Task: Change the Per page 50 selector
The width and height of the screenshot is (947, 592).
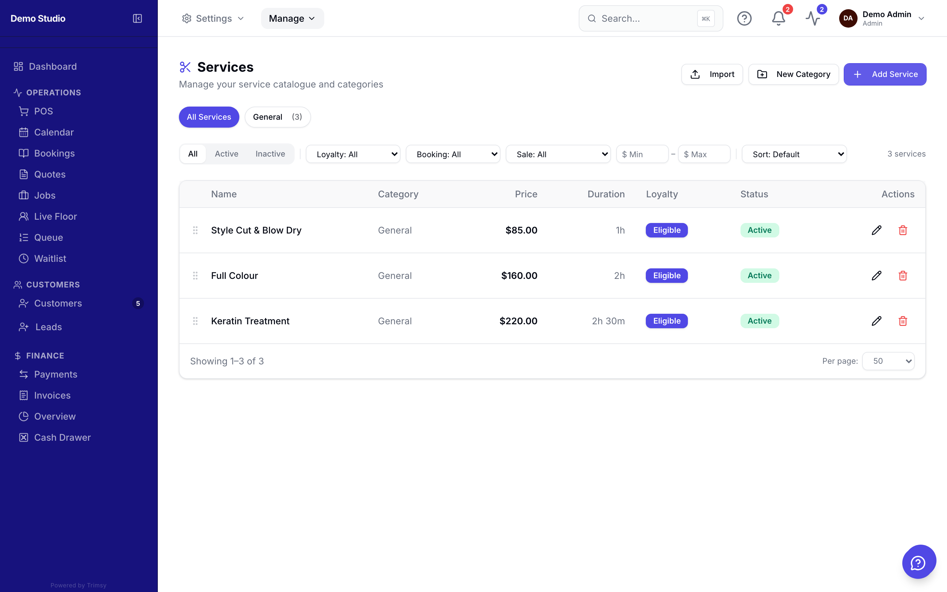Action: click(x=888, y=361)
